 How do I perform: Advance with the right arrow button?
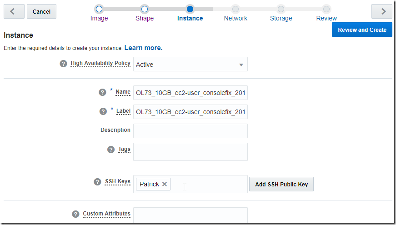click(382, 11)
